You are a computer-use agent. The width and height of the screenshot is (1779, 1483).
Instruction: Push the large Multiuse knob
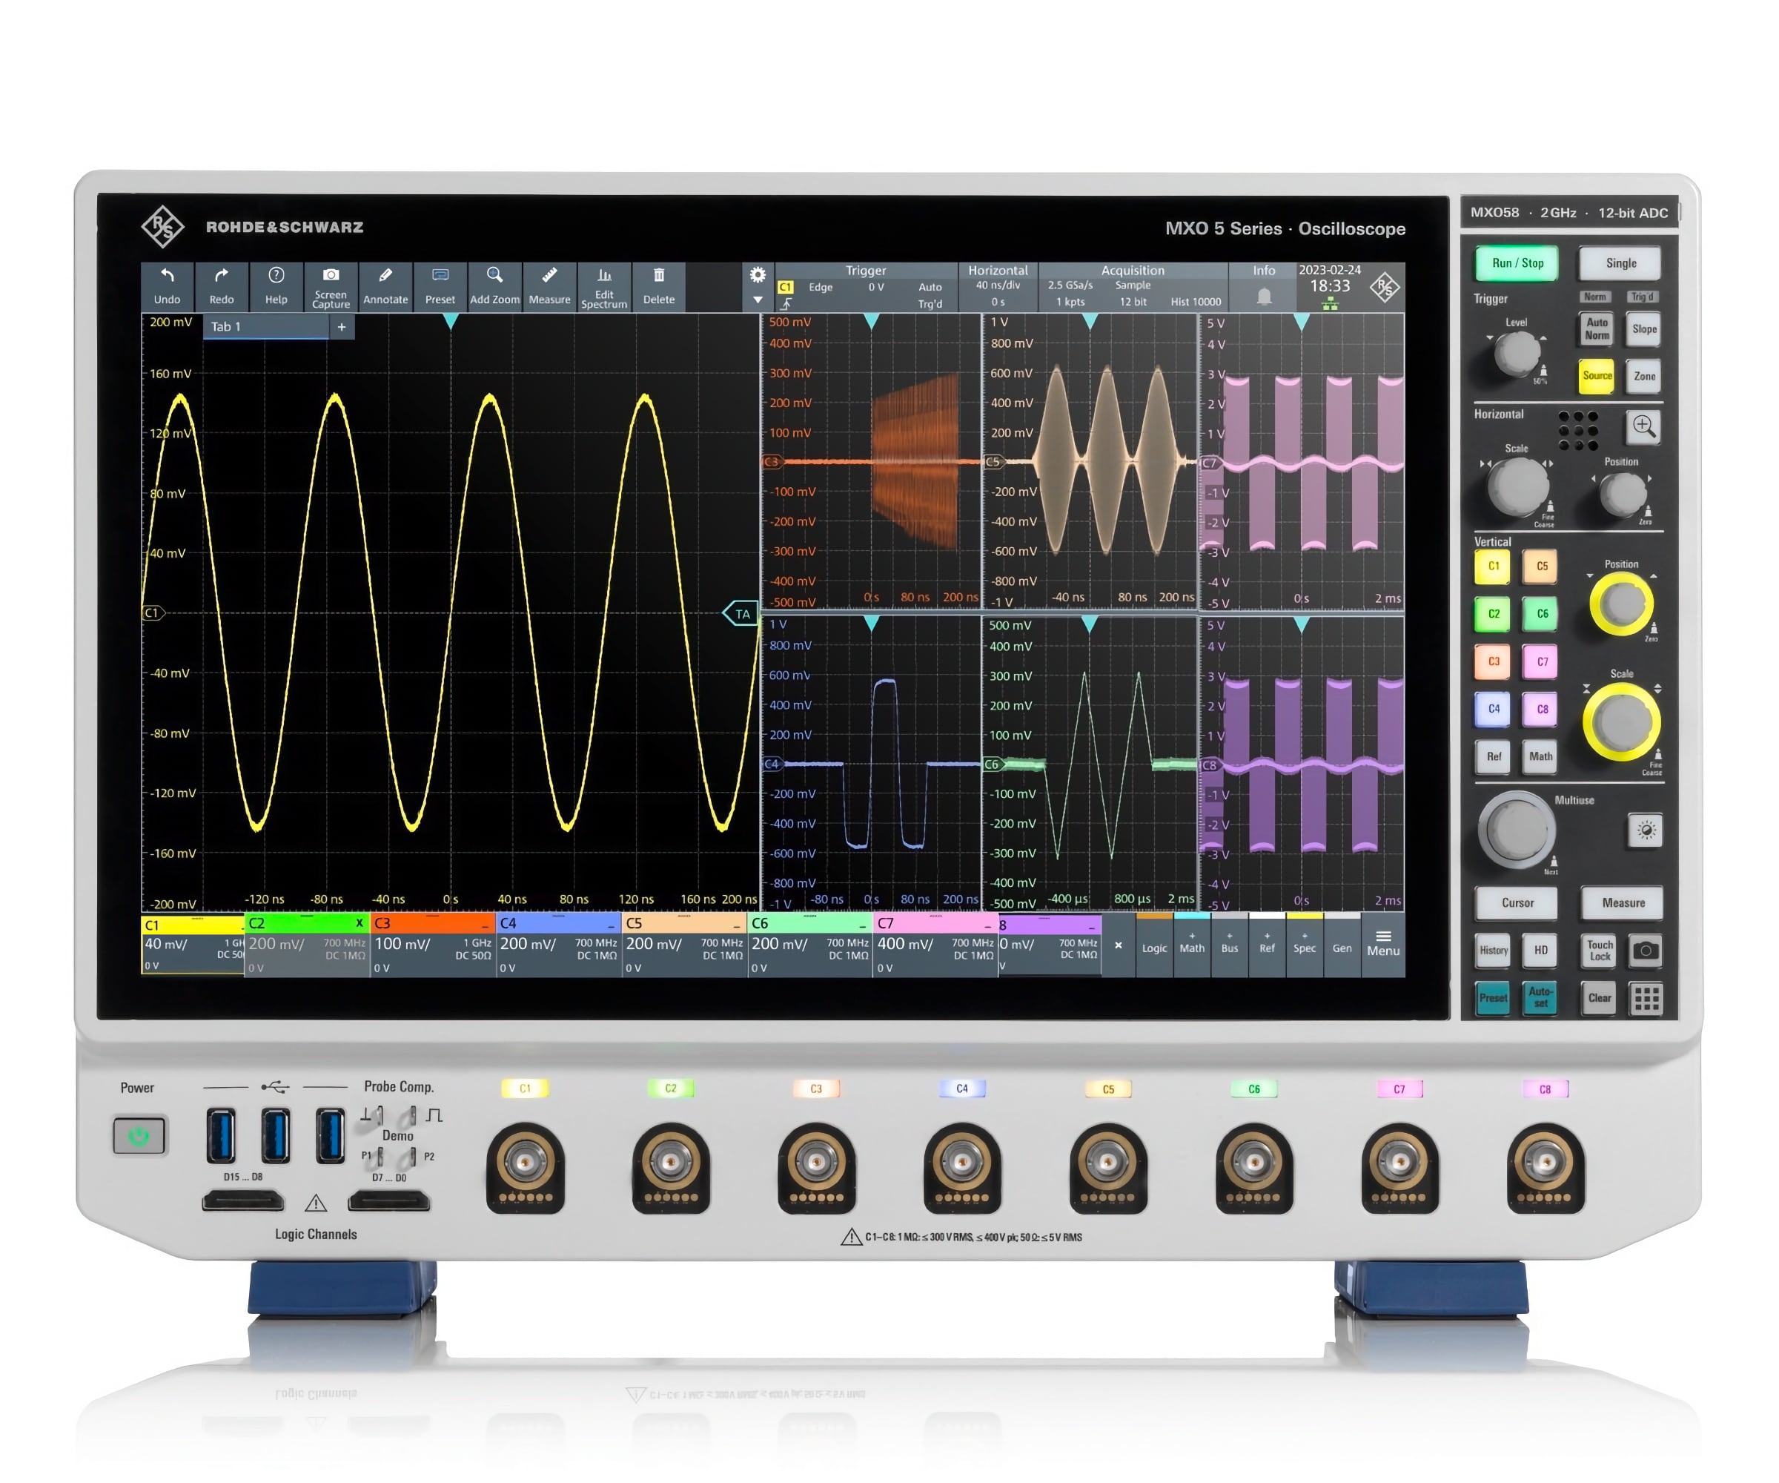pyautogui.click(x=1517, y=831)
